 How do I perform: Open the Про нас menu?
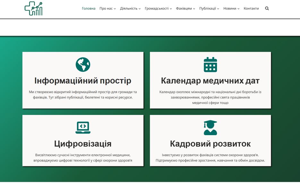point(106,8)
